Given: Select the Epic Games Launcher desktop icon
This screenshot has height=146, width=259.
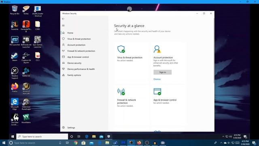Looking at the screenshot, I should (38, 42).
